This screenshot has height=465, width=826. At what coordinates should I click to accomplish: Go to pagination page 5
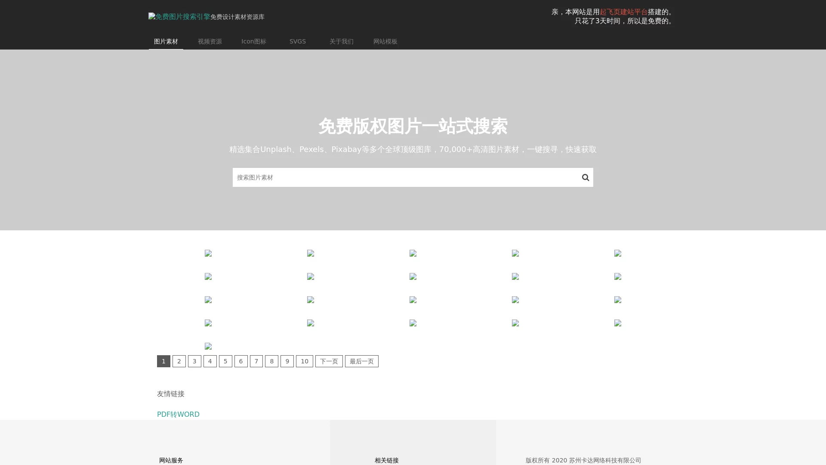tap(225, 361)
